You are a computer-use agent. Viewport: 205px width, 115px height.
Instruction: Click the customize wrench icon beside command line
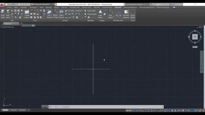(x=47, y=107)
